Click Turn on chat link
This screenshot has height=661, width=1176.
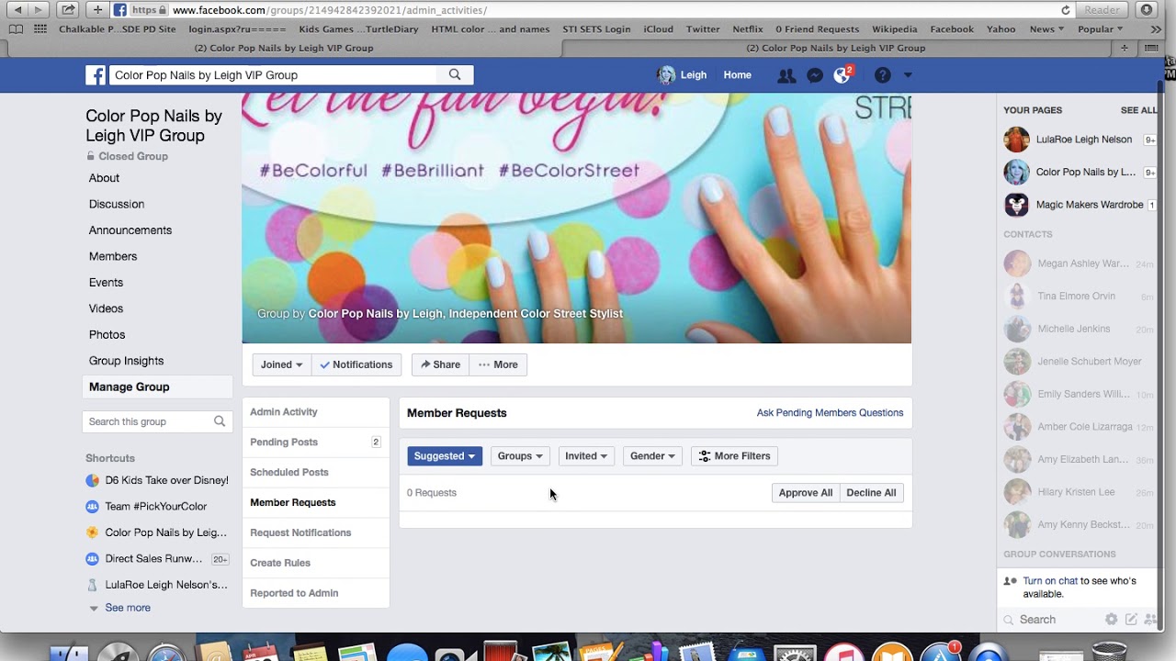coord(1050,581)
